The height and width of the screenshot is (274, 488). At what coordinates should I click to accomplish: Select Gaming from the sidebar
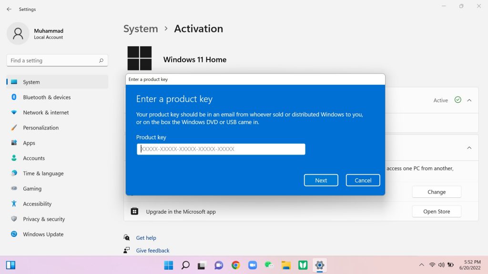[32, 188]
